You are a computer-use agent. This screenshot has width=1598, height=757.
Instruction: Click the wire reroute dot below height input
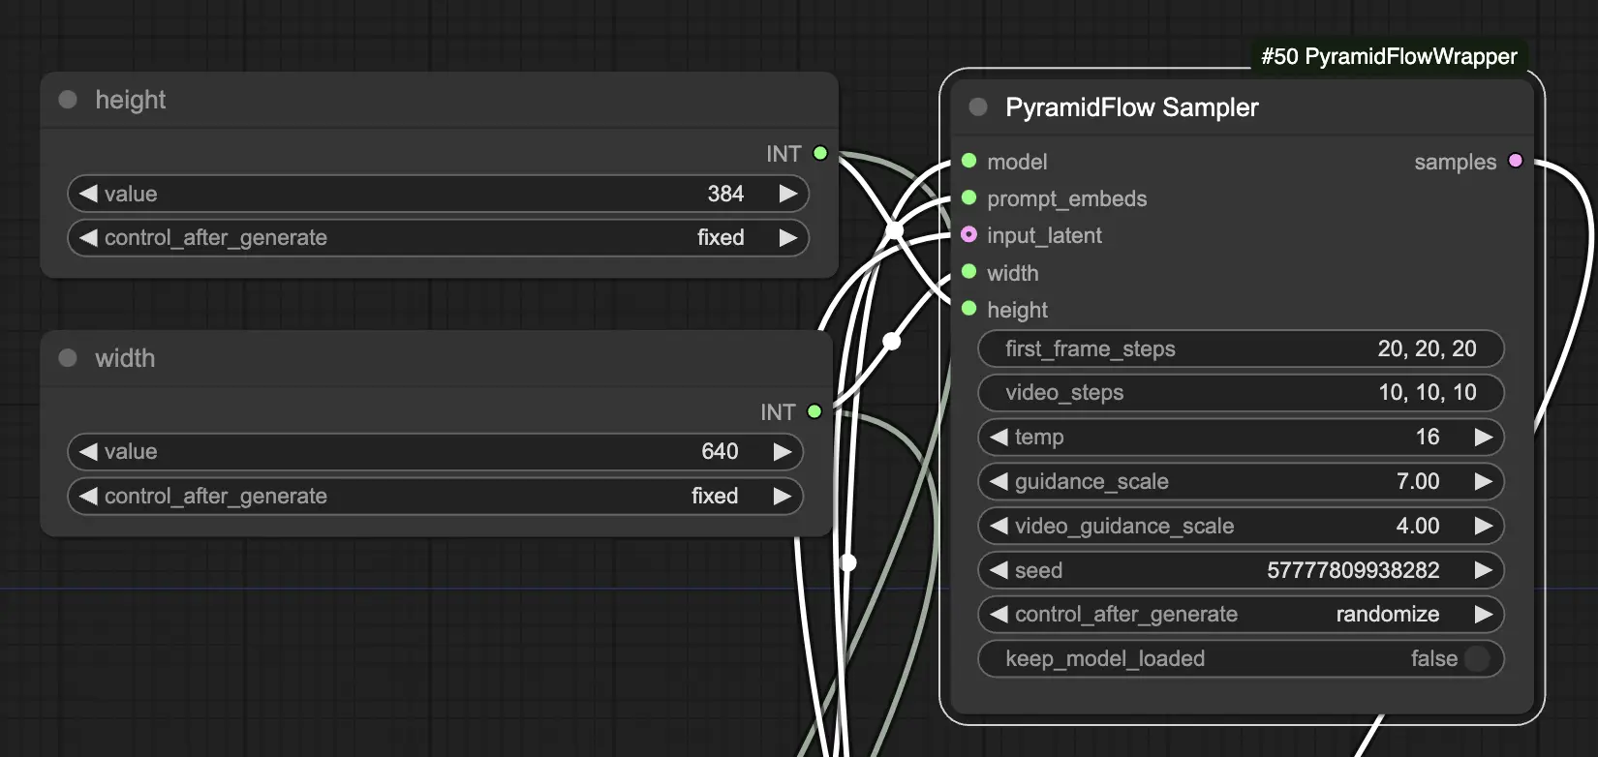pos(892,341)
